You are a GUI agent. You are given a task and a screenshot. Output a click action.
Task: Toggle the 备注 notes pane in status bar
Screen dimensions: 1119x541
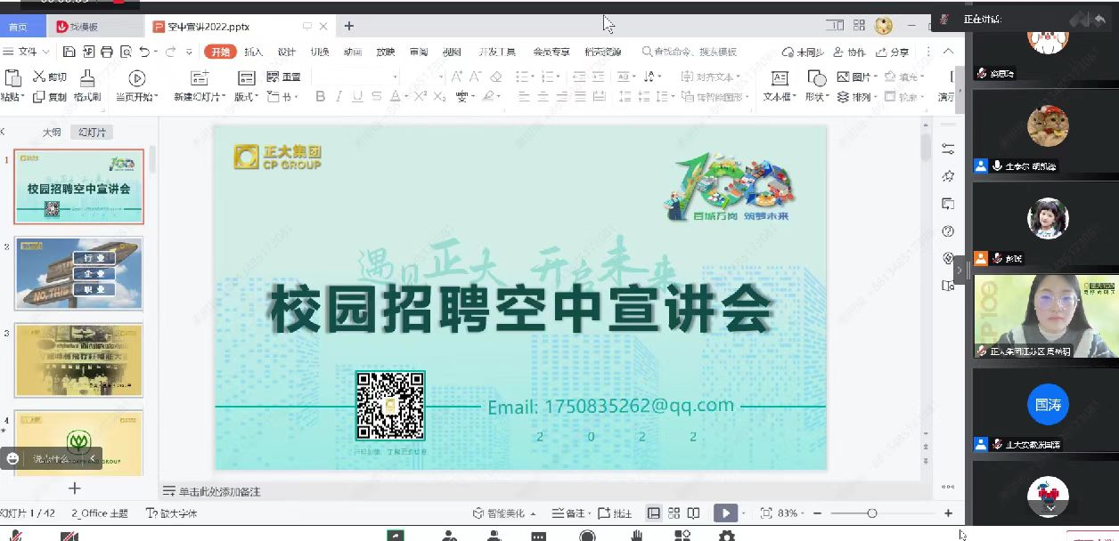pos(568,513)
